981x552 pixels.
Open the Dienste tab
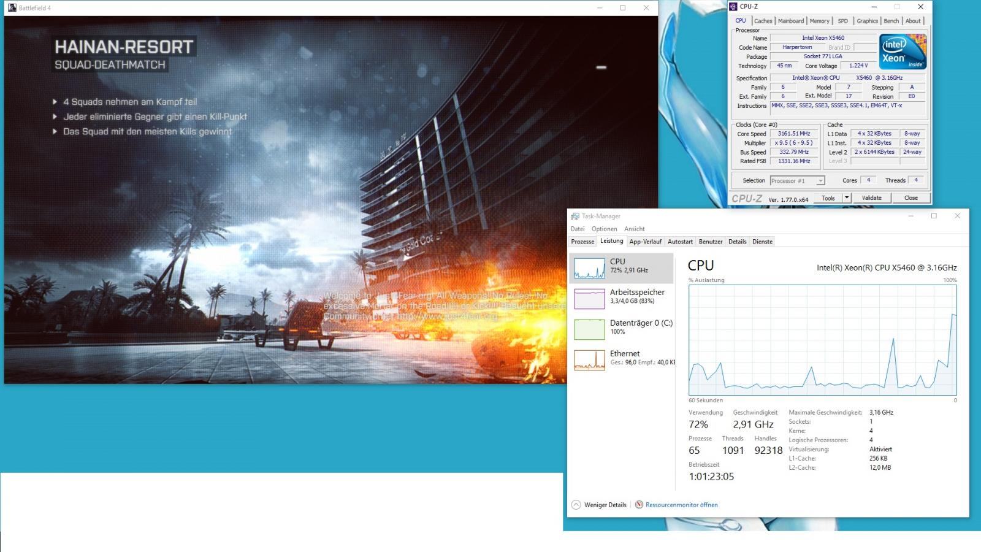click(x=762, y=242)
